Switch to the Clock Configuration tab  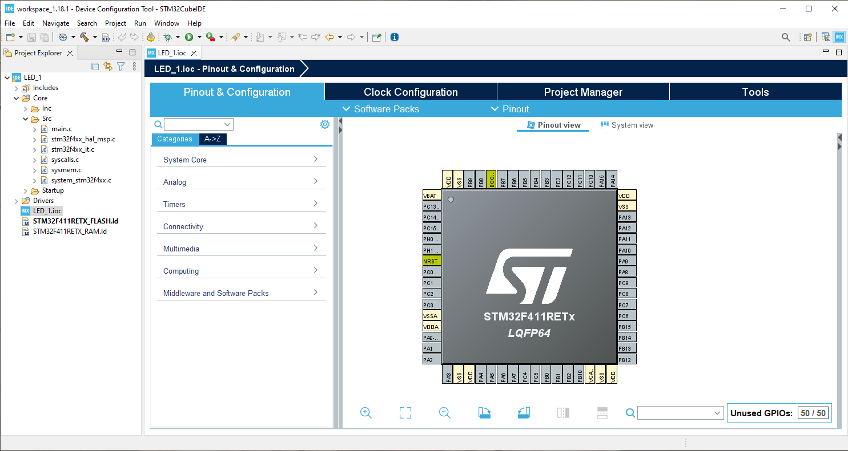point(410,92)
